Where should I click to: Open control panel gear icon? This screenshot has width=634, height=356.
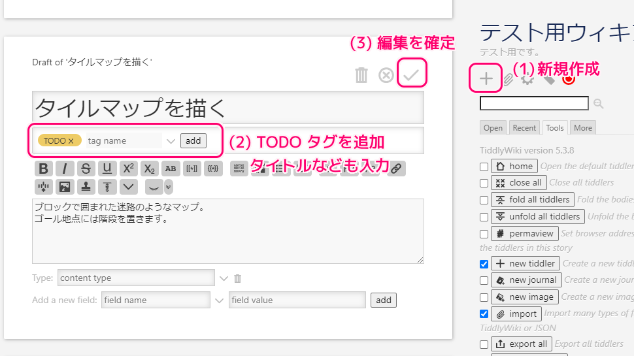[x=527, y=80]
